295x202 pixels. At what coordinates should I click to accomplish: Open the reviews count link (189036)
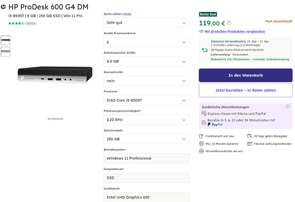[x=30, y=23]
